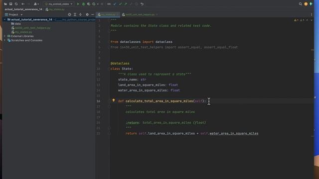Select my_states.py in Project tree
Screen dimensions: 319x179
23,32
